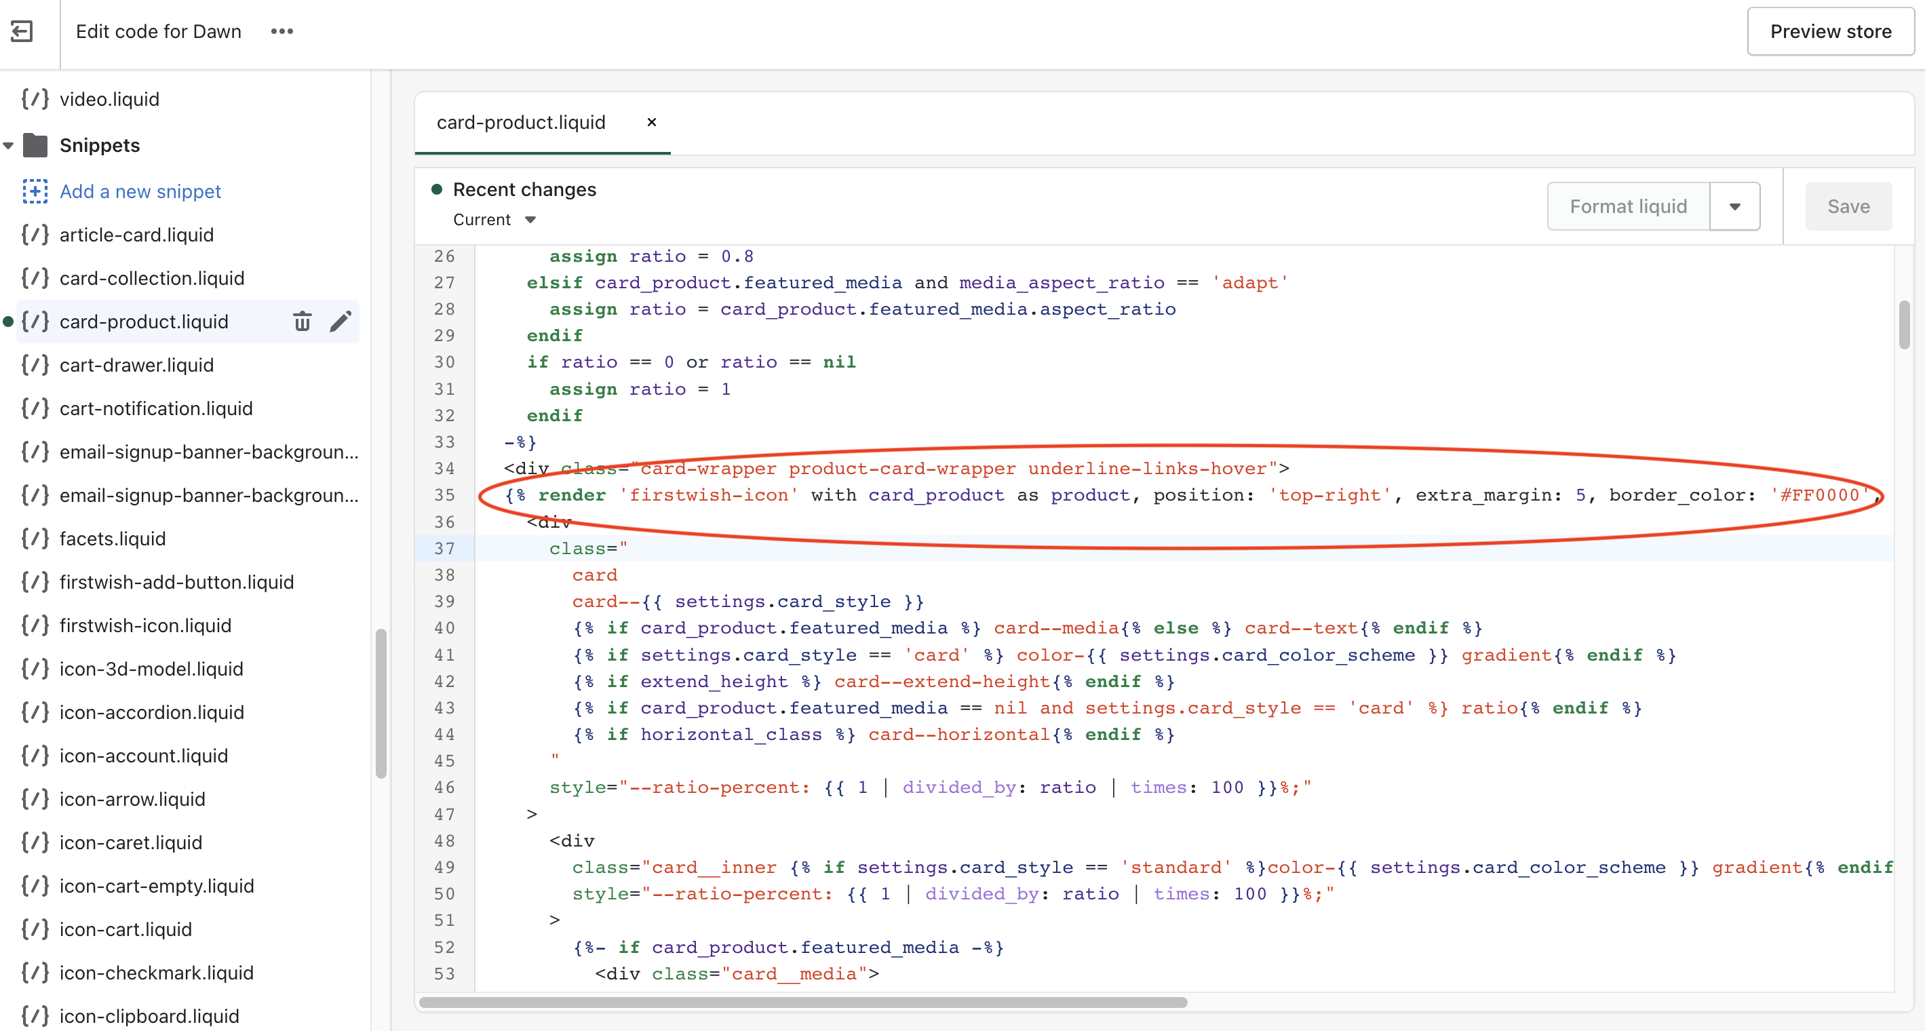Select the card-product.liquid editor tab
1925x1031 pixels.
coord(521,123)
